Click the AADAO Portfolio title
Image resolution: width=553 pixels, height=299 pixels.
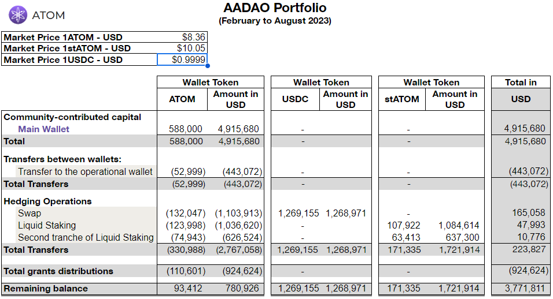pyautogui.click(x=275, y=8)
